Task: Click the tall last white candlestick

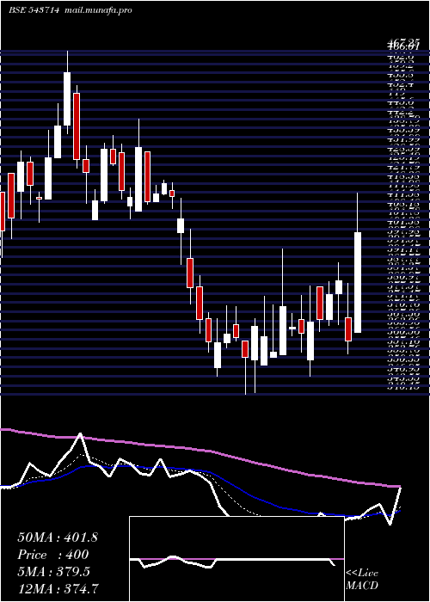Action: [358, 282]
